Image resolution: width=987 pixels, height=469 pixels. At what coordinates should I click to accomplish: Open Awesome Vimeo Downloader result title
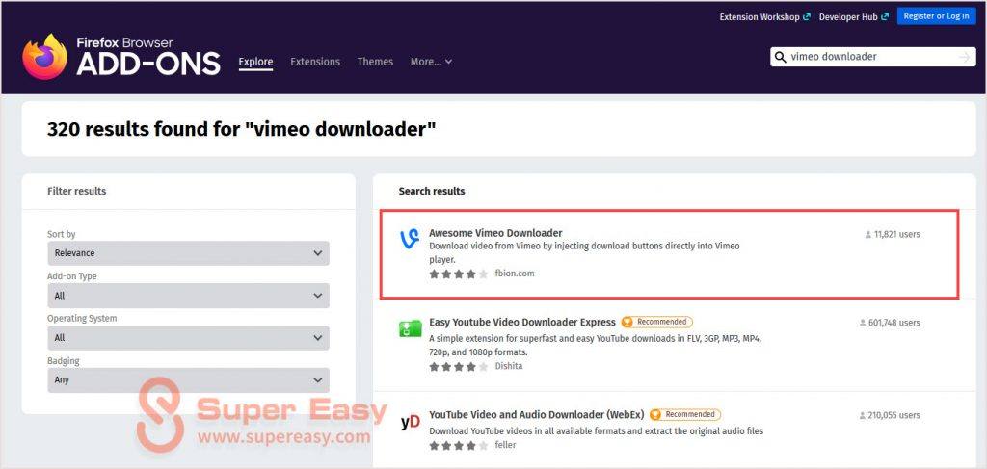pyautogui.click(x=495, y=233)
